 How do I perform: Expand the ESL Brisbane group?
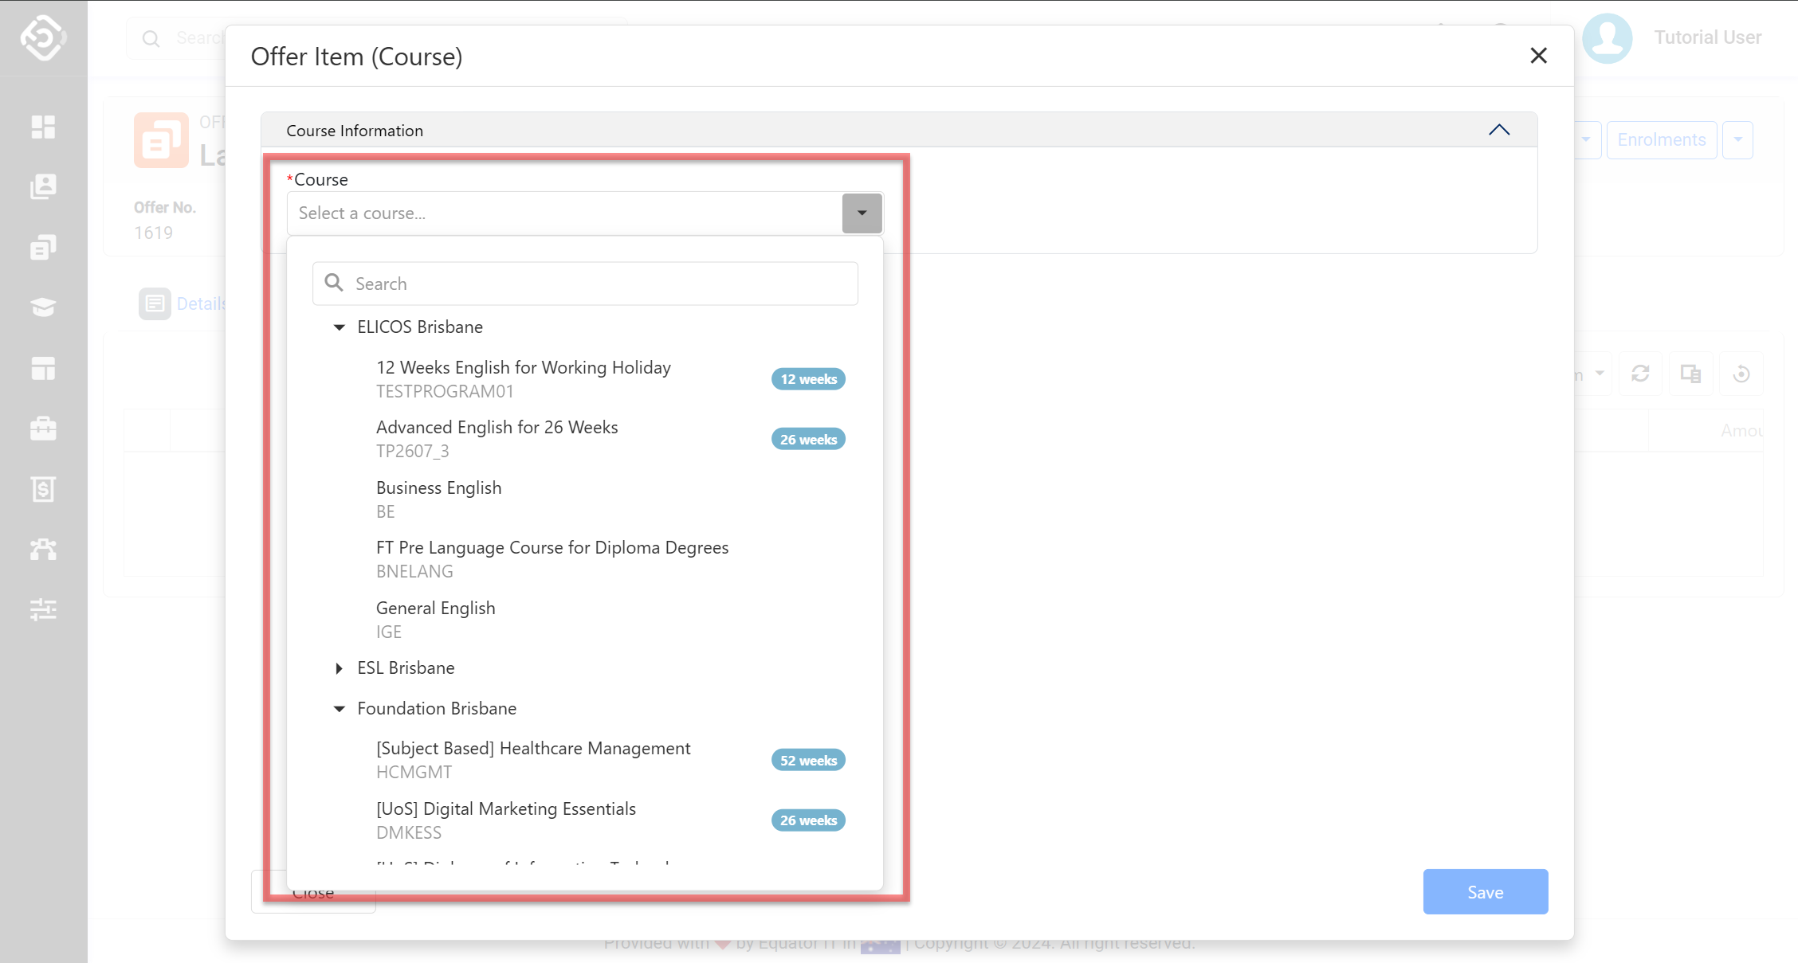[x=340, y=668]
